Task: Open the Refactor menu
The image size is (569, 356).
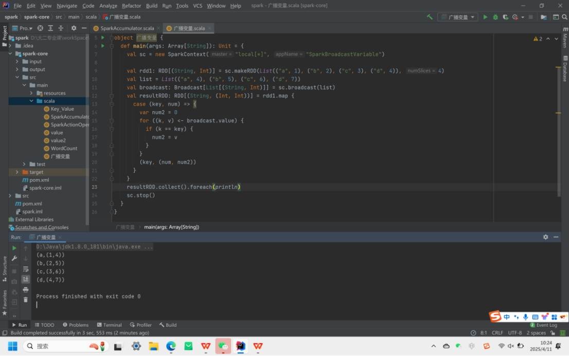Action: (x=131, y=6)
